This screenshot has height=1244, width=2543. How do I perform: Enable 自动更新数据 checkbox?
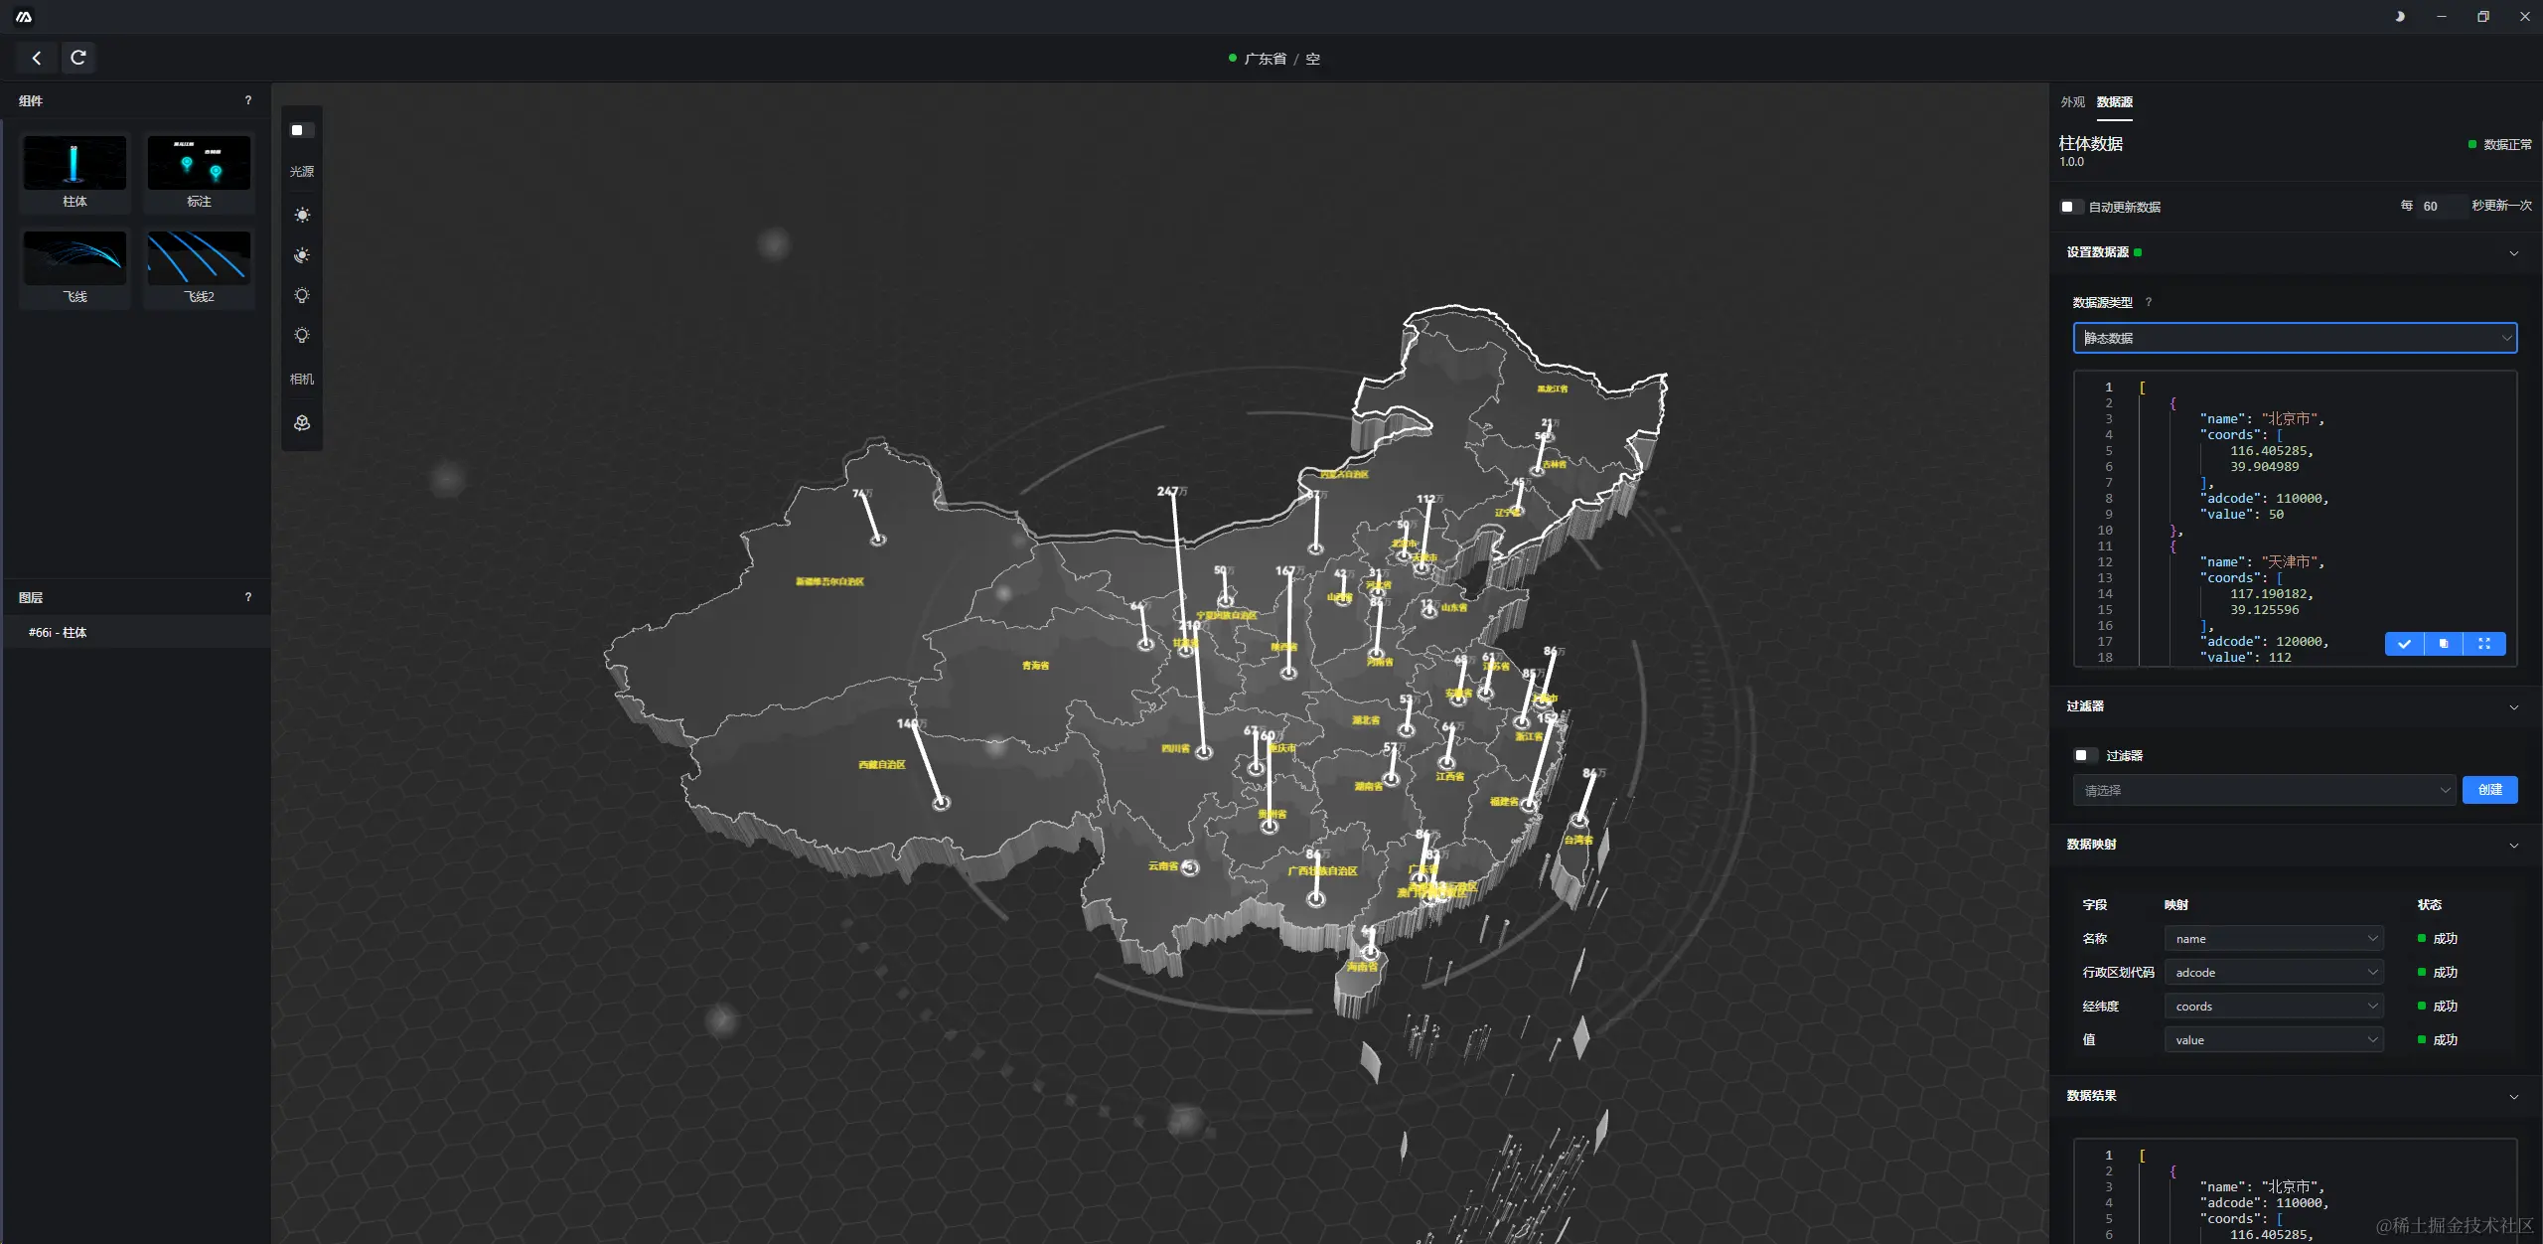[x=2071, y=207]
